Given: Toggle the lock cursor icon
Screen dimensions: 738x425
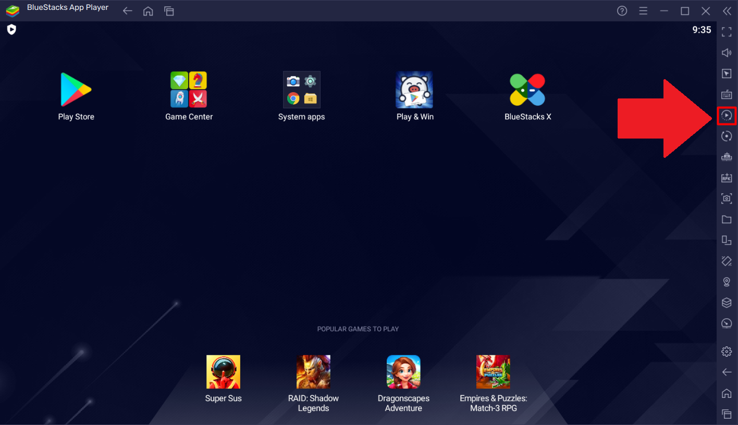Looking at the screenshot, I should tap(727, 73).
